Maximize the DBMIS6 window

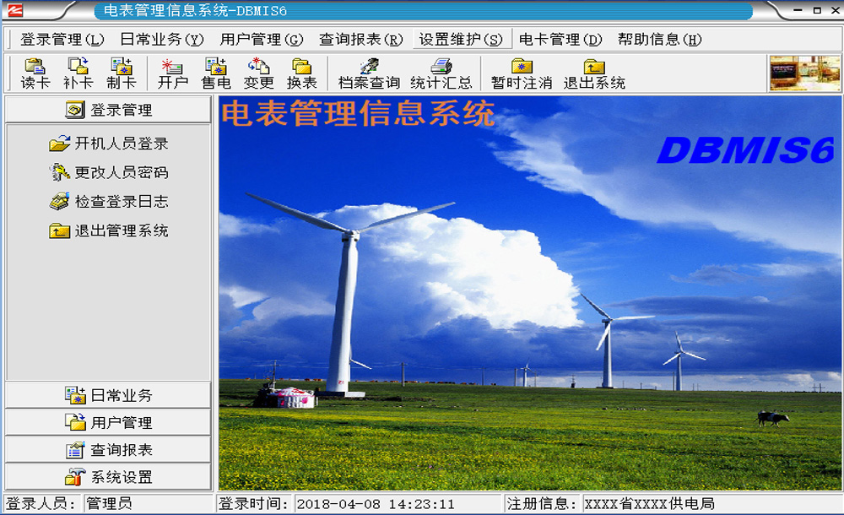click(817, 10)
